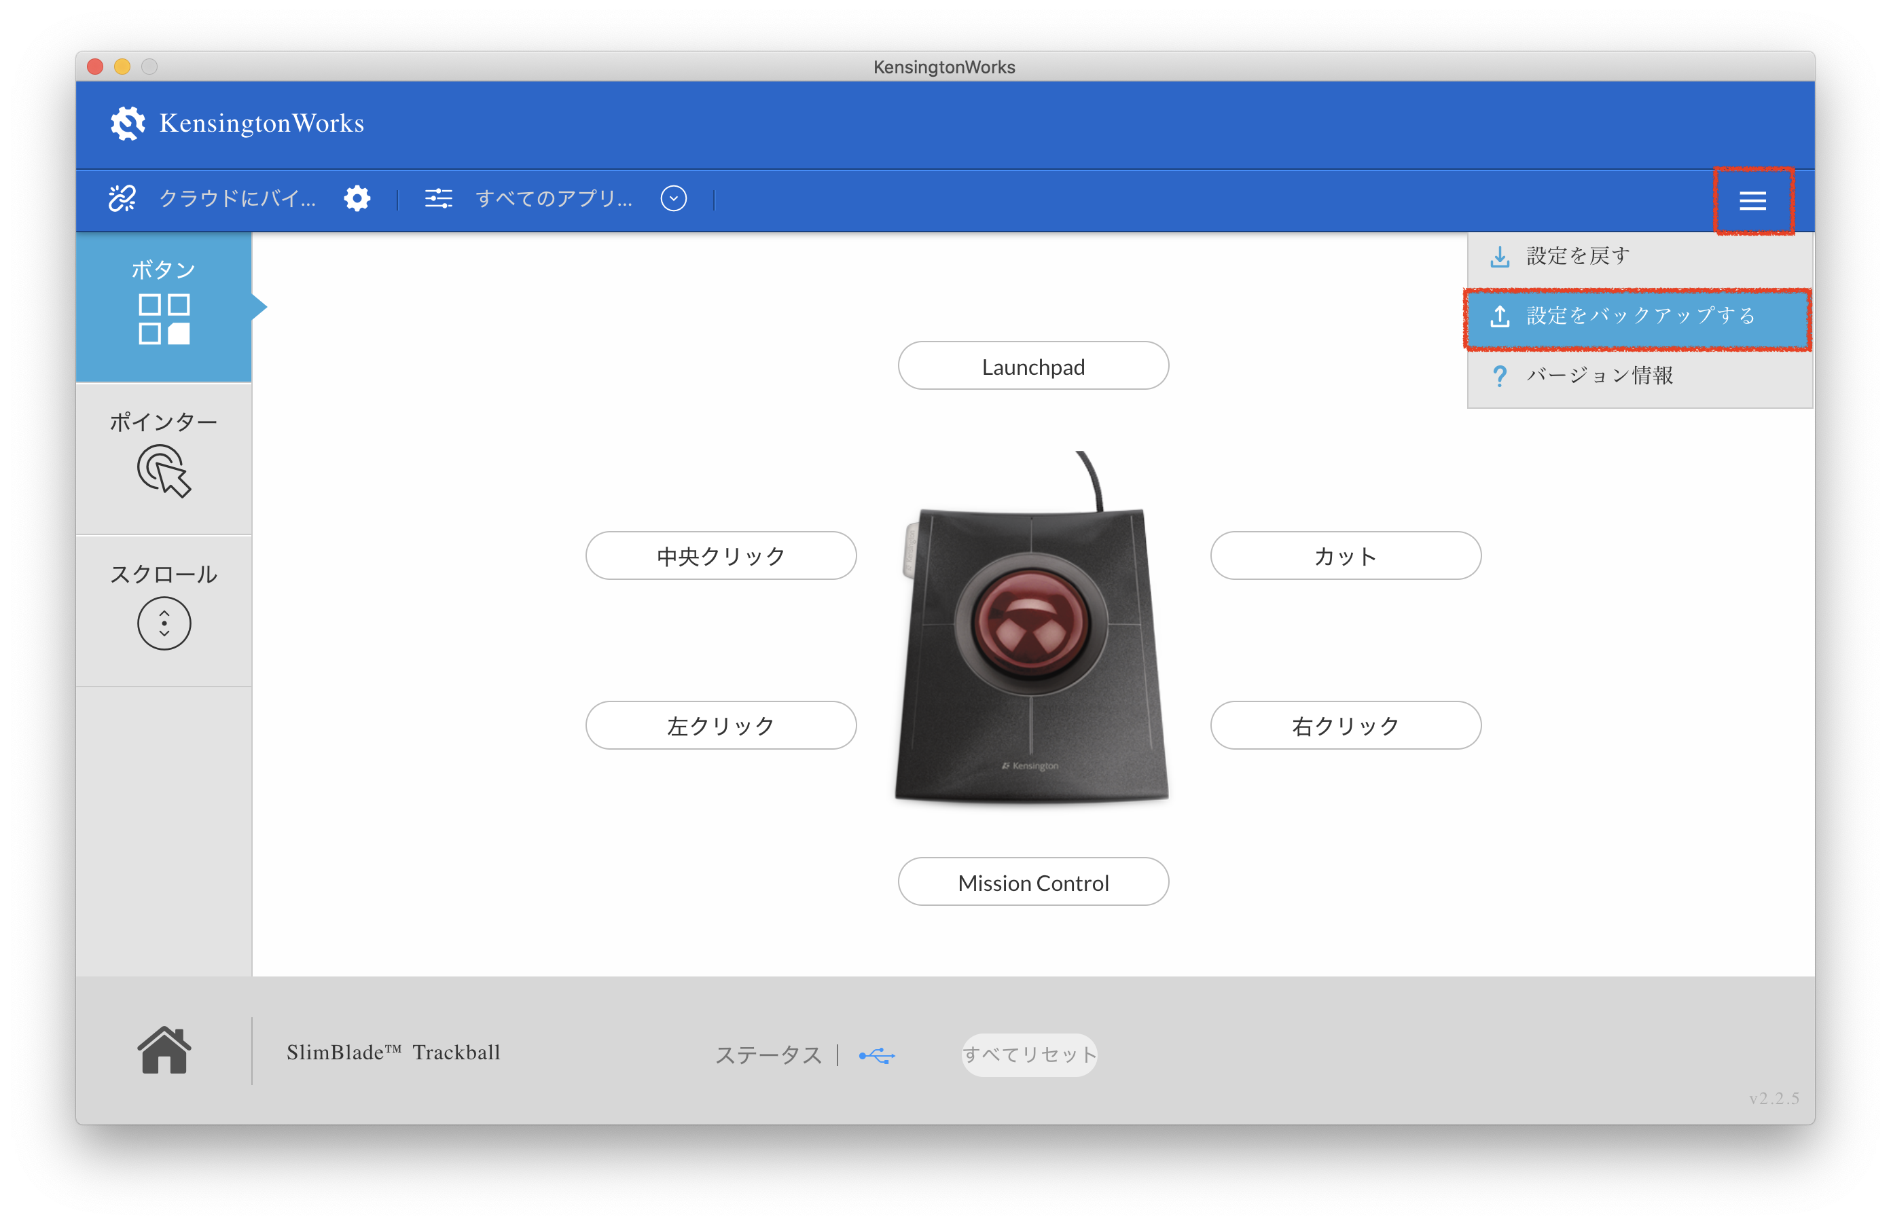Click the ステータス label
This screenshot has width=1891, height=1225.
768,1055
